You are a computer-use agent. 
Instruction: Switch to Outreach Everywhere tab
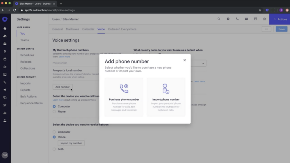tap(122, 29)
